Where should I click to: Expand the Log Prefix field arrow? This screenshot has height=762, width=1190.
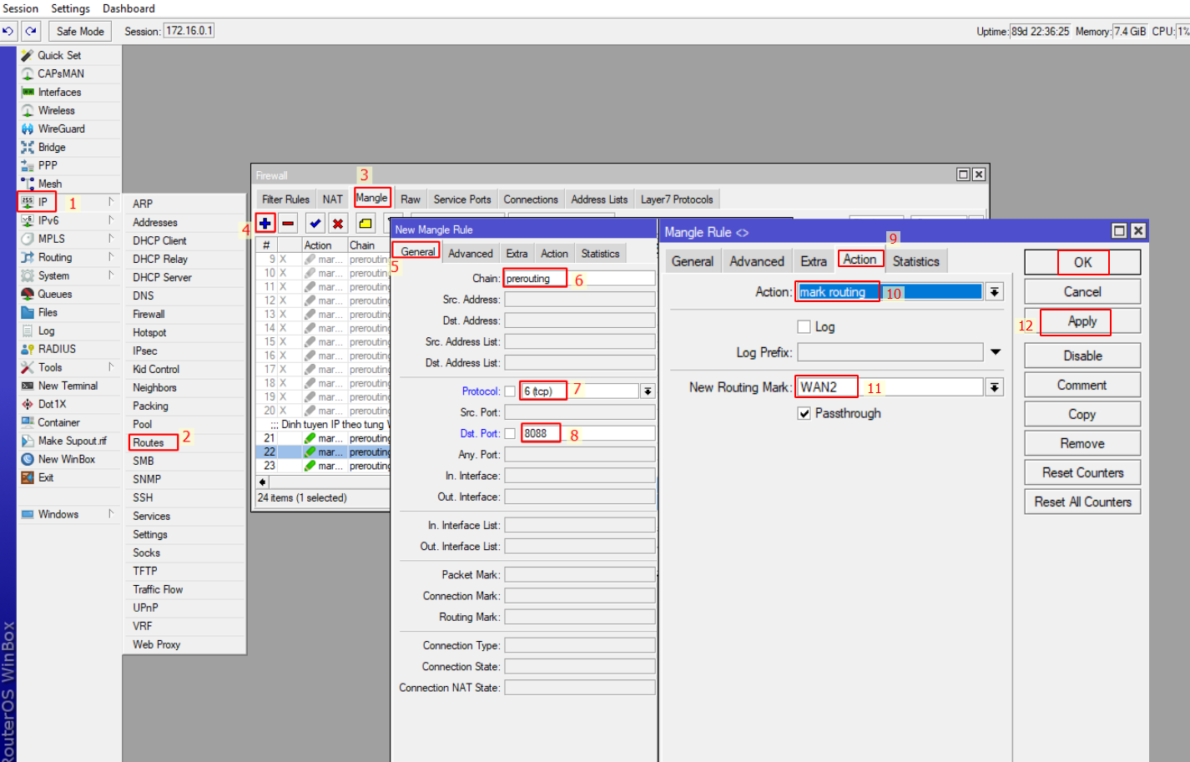tap(996, 352)
